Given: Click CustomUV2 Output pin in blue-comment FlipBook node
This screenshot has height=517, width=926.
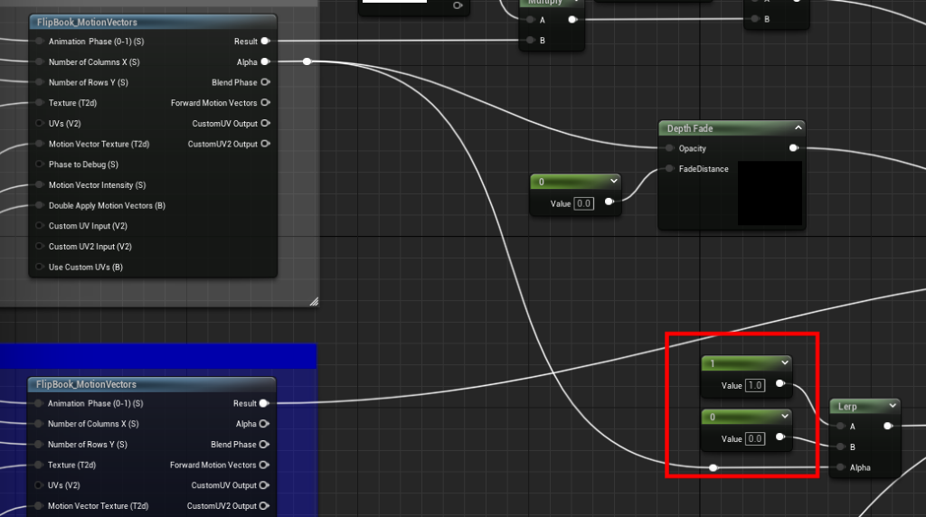Looking at the screenshot, I should [264, 506].
